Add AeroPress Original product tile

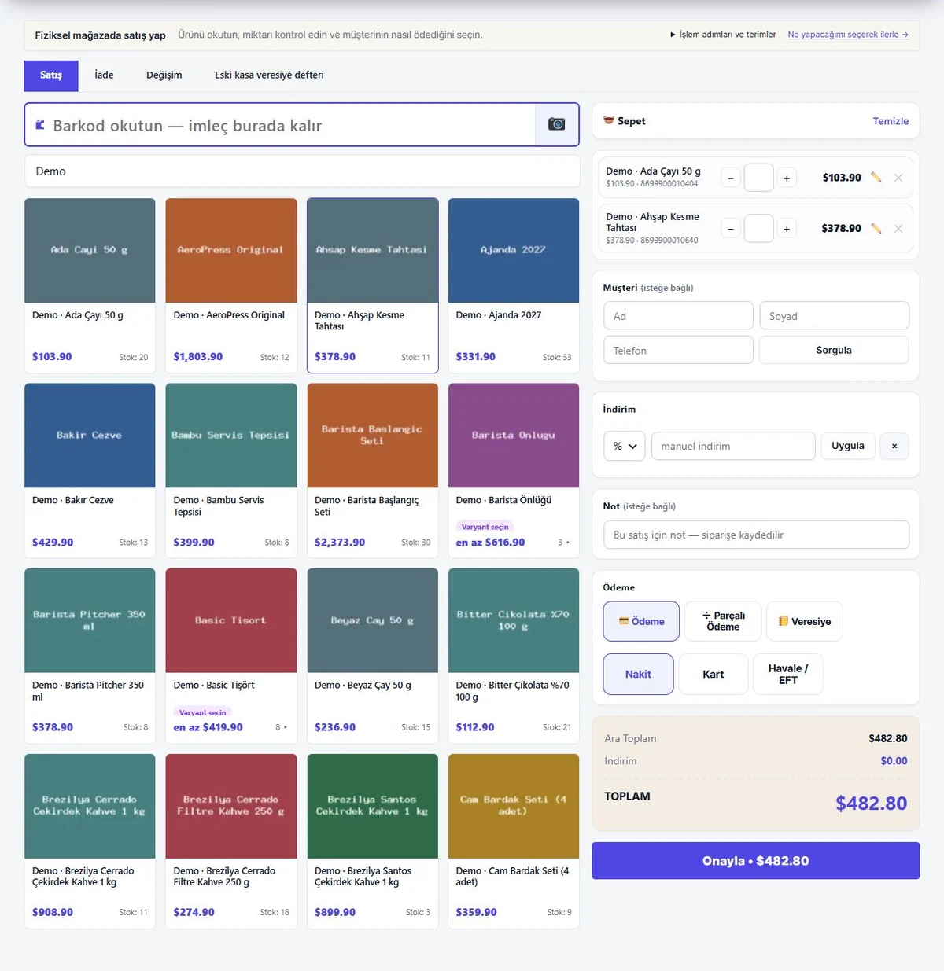tap(231, 285)
